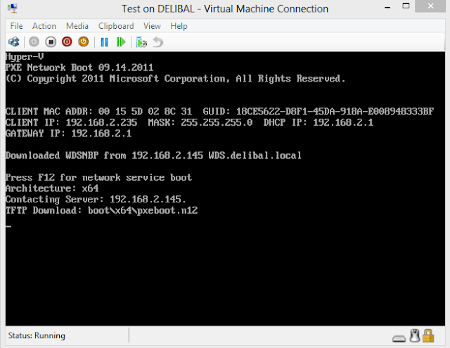Click the mouse status icon

click(x=414, y=336)
